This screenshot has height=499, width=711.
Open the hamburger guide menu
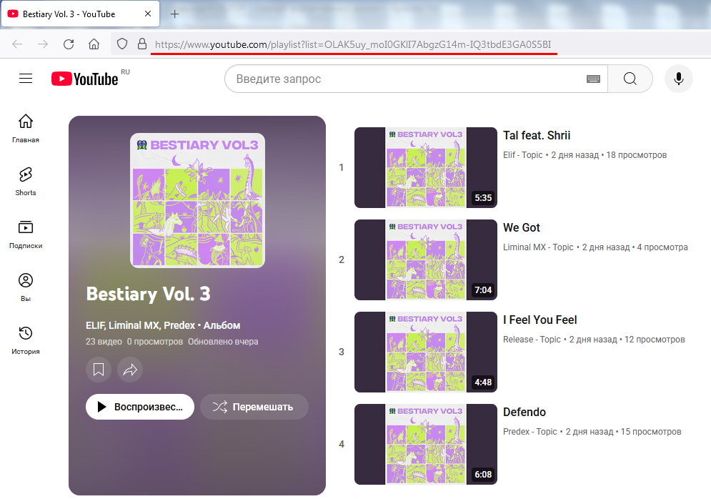click(x=26, y=79)
